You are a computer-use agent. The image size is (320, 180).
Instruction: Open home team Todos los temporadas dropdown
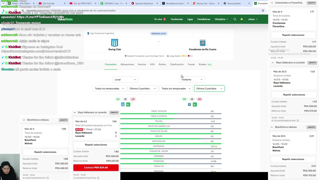pos(109,88)
